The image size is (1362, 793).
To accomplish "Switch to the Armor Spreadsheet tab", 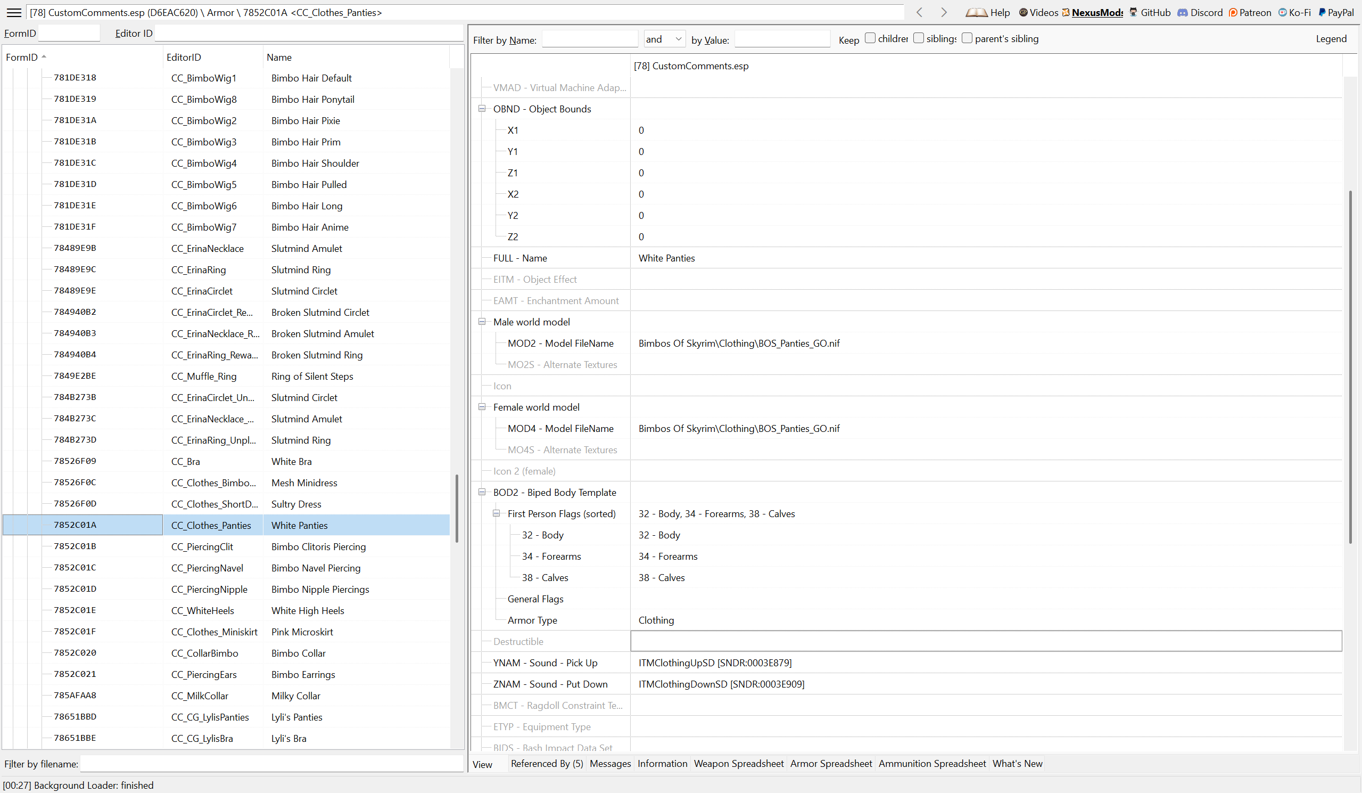I will tap(831, 763).
